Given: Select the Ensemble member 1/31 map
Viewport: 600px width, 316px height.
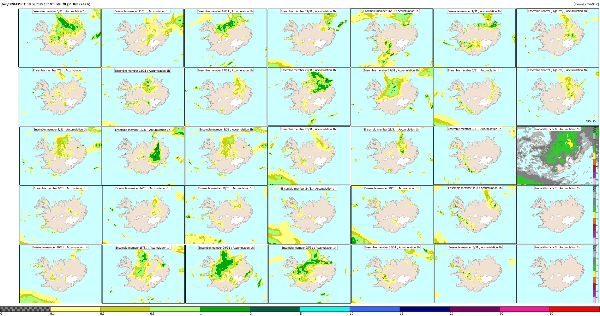Looking at the screenshot, I should (x=474, y=38).
